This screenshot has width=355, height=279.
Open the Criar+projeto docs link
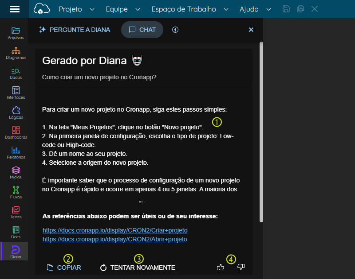(x=115, y=230)
